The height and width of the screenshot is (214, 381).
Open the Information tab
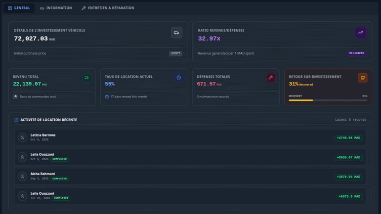pos(56,8)
